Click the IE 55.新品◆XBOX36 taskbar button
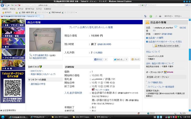 [18, 117]
